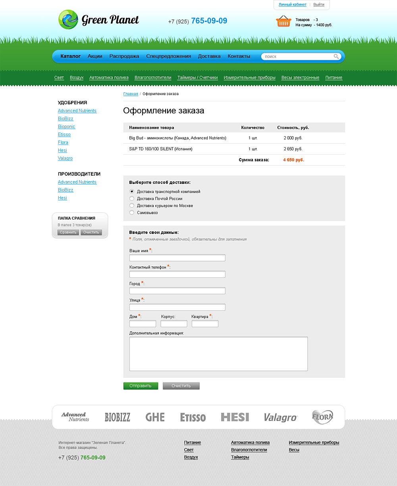Choose courier delivery in Moscow option
This screenshot has width=397, height=486.
click(x=132, y=206)
